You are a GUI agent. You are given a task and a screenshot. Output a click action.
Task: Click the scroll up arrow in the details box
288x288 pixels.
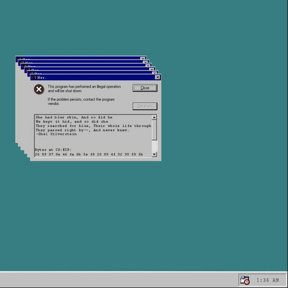pos(154,117)
